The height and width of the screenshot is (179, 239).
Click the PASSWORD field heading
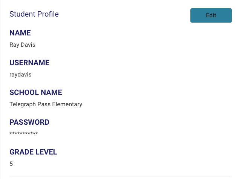pos(29,122)
